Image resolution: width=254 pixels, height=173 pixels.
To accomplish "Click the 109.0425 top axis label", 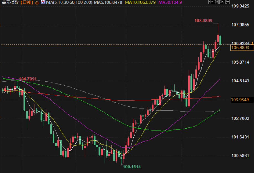I will click(240, 6).
